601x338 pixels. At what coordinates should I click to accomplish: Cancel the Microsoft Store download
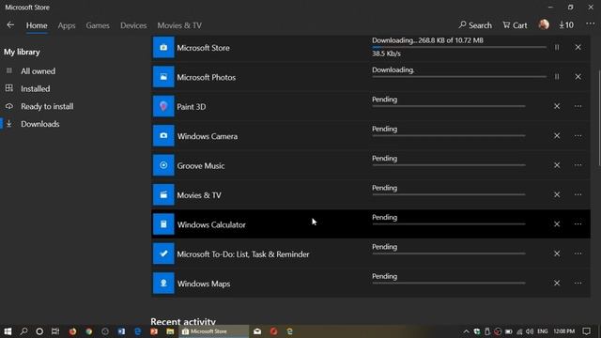click(578, 47)
